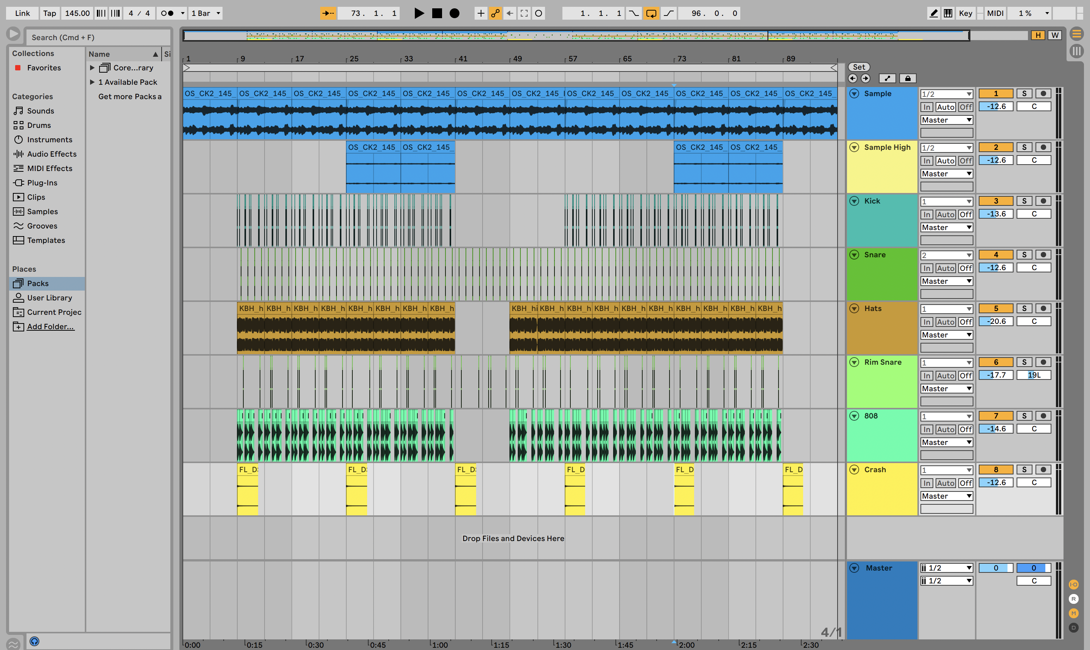
Task: Open Key map mode
Action: pyautogui.click(x=965, y=13)
